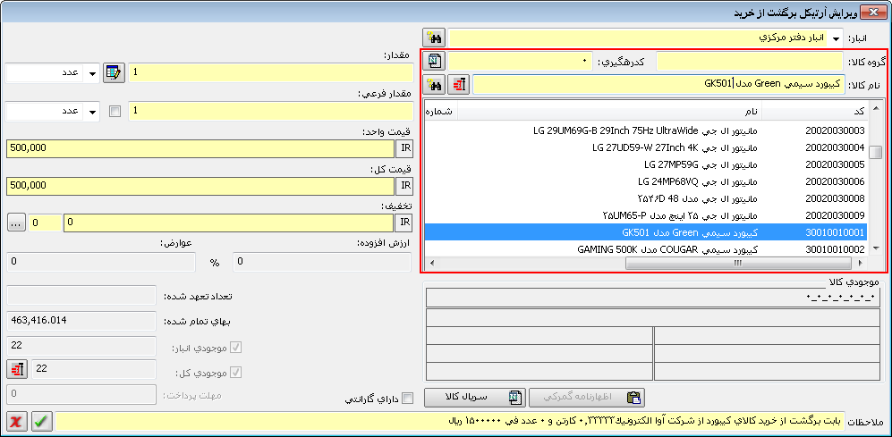The image size is (892, 437).
Task: Expand the unit dropdown for مقدار
Action: pos(91,73)
